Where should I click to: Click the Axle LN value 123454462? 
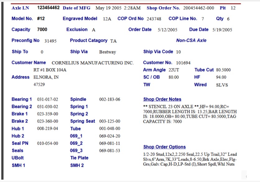[x=48, y=8]
